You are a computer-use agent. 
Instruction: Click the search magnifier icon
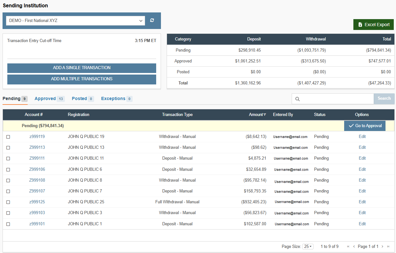pos(297,99)
